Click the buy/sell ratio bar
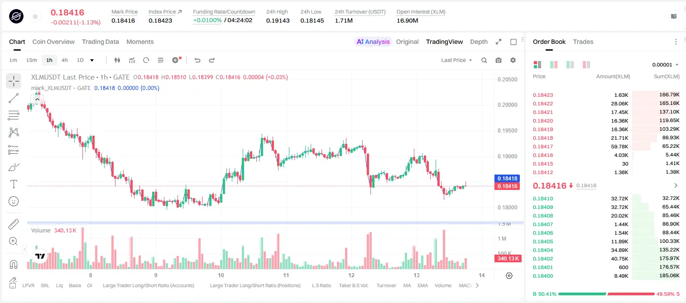 coord(606,294)
